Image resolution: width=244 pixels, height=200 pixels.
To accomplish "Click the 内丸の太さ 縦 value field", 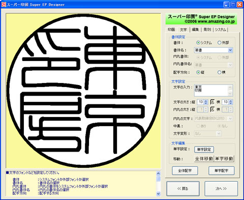I will [x=201, y=109].
